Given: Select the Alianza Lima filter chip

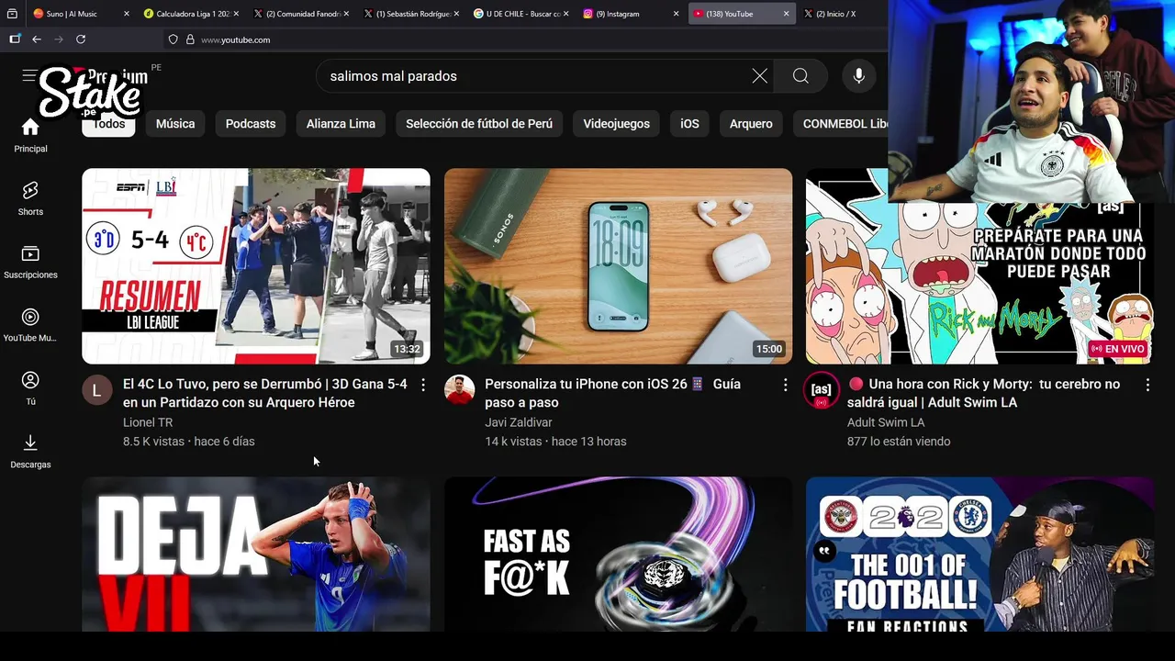Looking at the screenshot, I should tap(341, 124).
